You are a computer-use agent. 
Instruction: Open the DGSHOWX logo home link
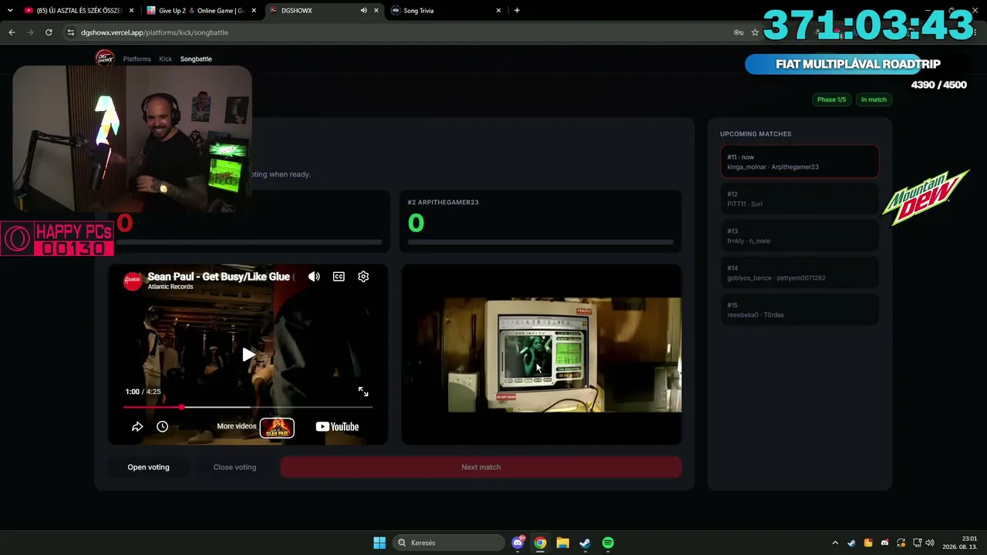coord(104,59)
